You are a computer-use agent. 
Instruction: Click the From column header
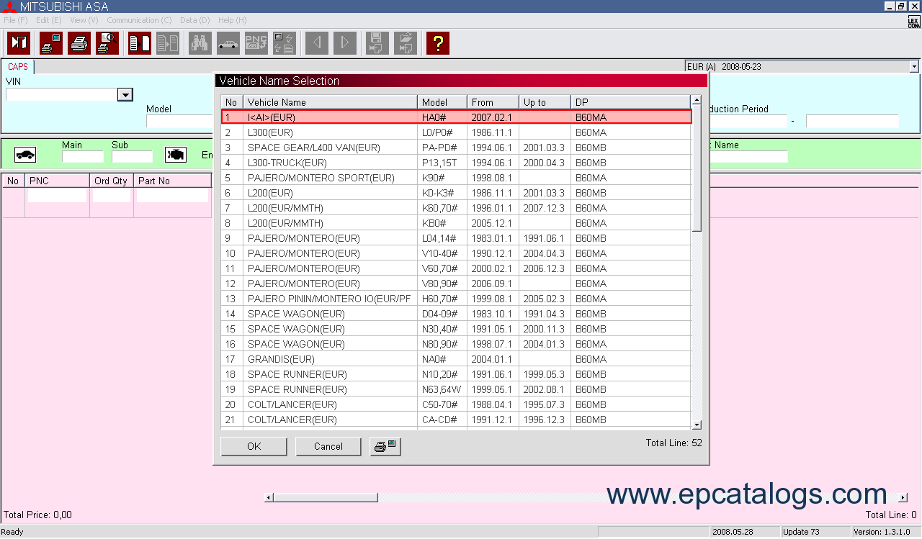(x=493, y=102)
